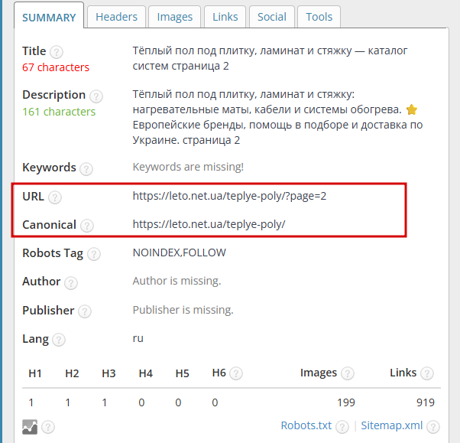460x443 pixels.
Task: Click the help icon beside Author
Action: (x=71, y=283)
